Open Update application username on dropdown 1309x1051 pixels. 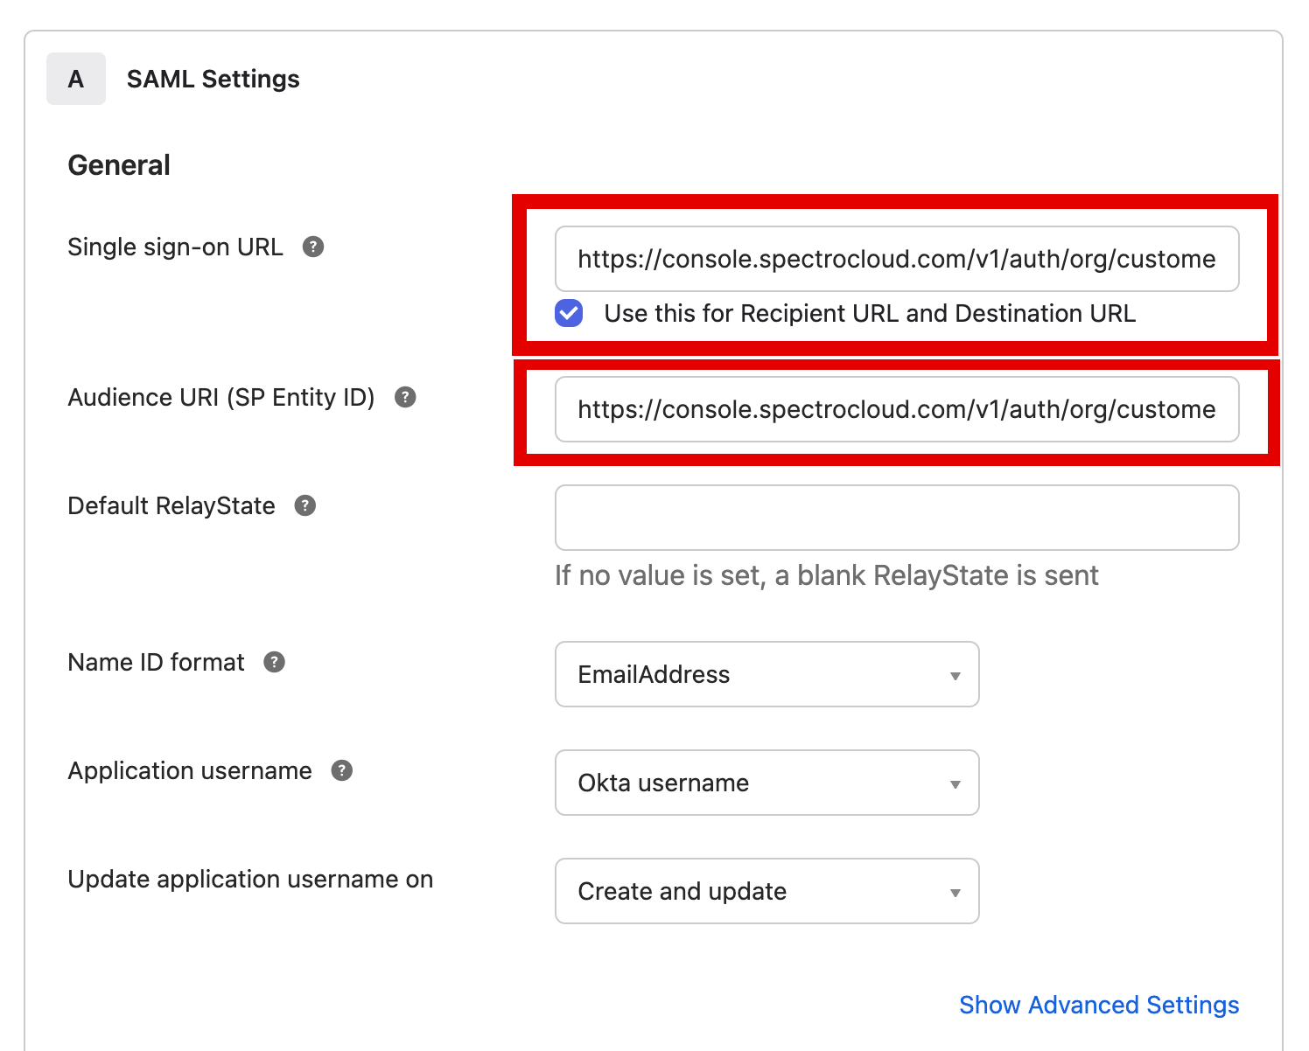pos(766,891)
